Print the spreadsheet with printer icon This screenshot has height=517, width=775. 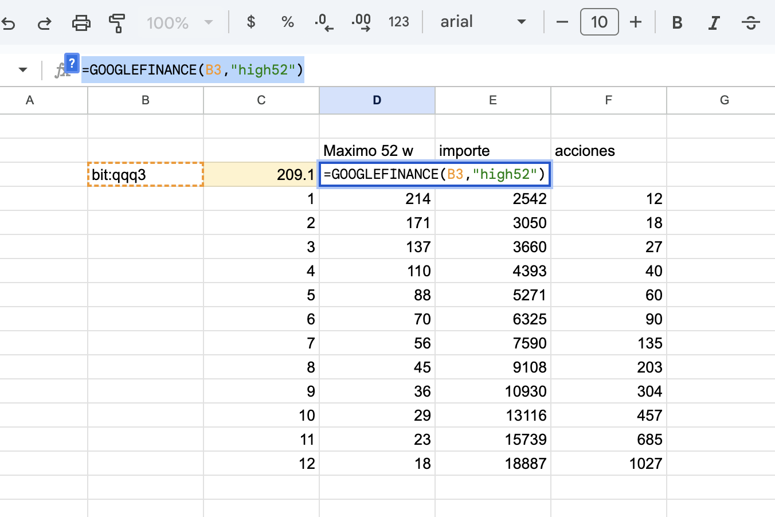pyautogui.click(x=81, y=23)
